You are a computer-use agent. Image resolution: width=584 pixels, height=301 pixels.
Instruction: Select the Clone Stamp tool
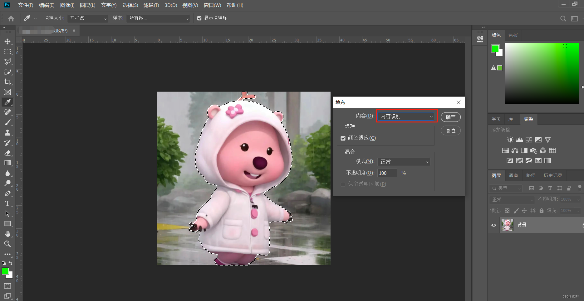coord(7,133)
